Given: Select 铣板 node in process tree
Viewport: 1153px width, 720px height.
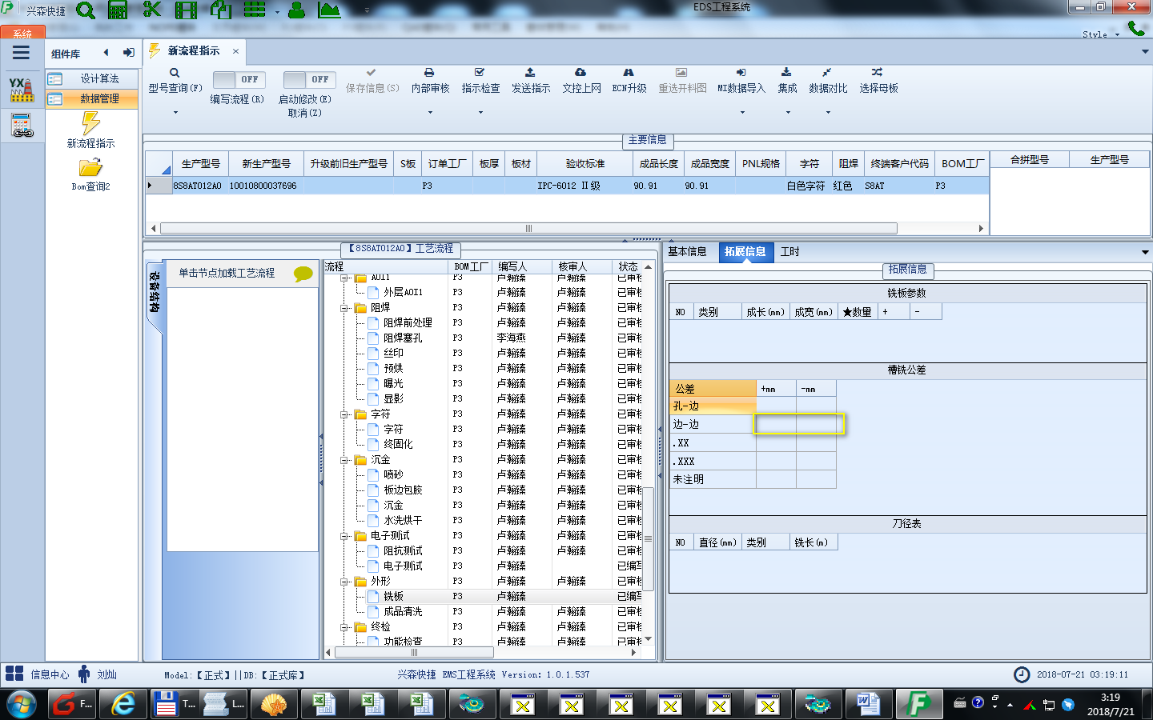Looking at the screenshot, I should [393, 596].
